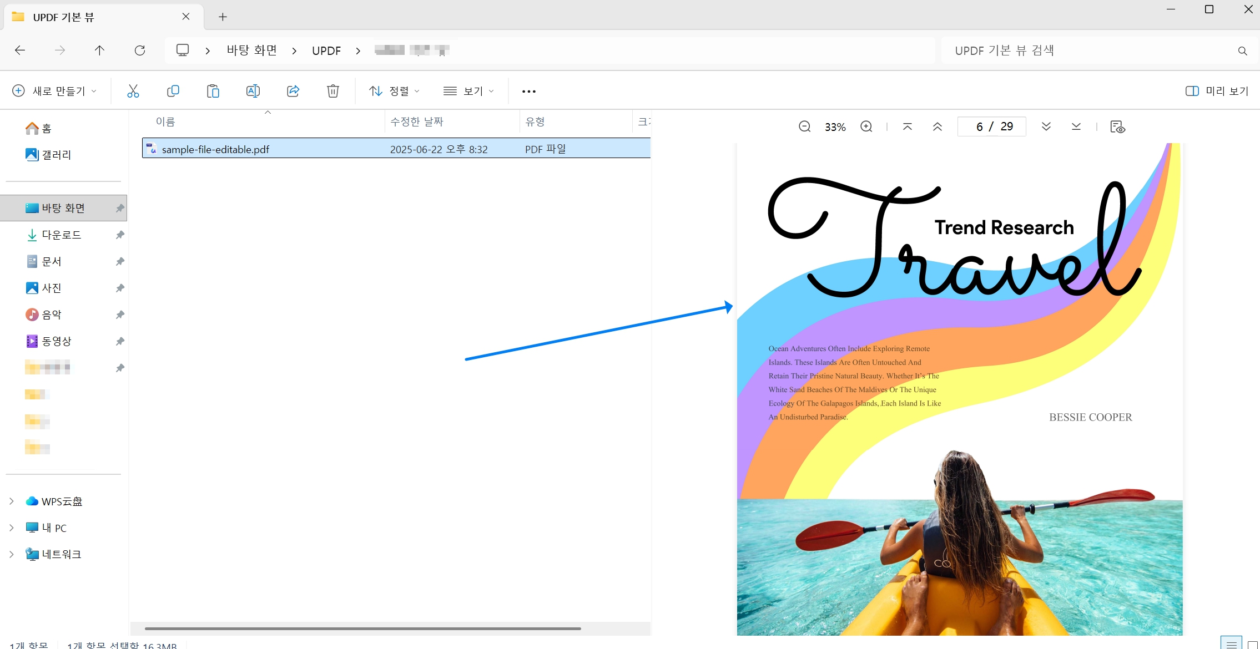
Task: Go to next page in preview
Action: (1046, 126)
